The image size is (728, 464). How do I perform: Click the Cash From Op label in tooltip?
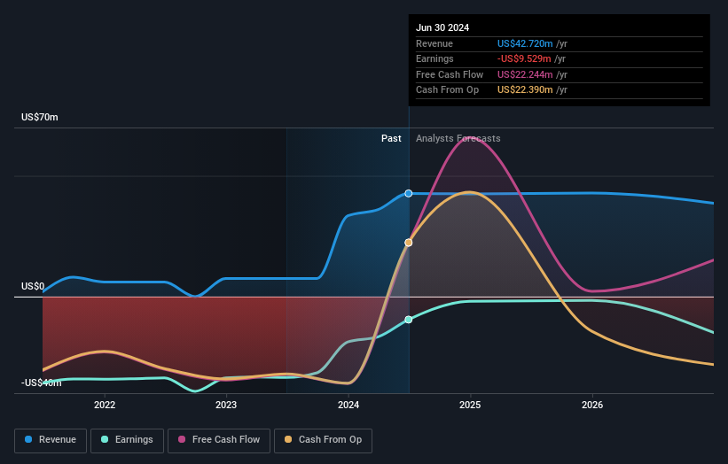[x=447, y=90]
